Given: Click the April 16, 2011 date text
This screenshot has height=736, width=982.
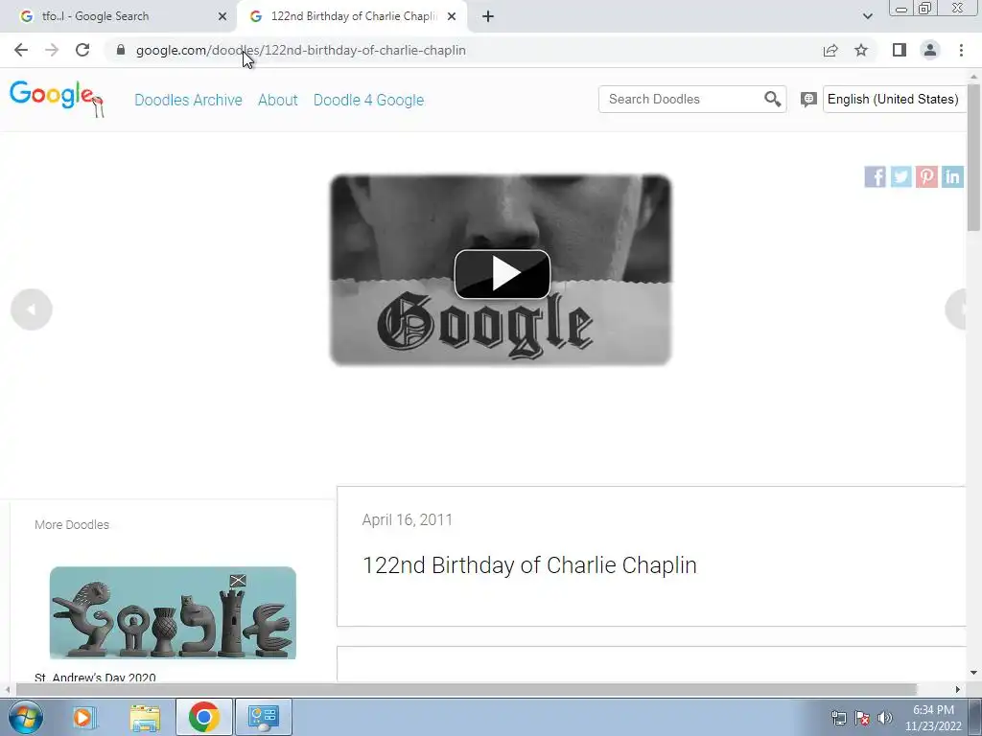Looking at the screenshot, I should pyautogui.click(x=407, y=519).
